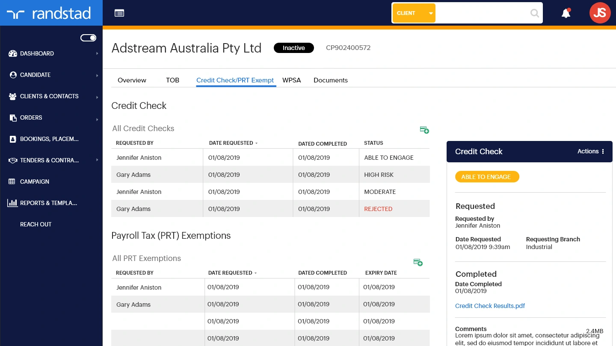616x346 pixels.
Task: Open the top bar list menu icon
Action: [119, 13]
